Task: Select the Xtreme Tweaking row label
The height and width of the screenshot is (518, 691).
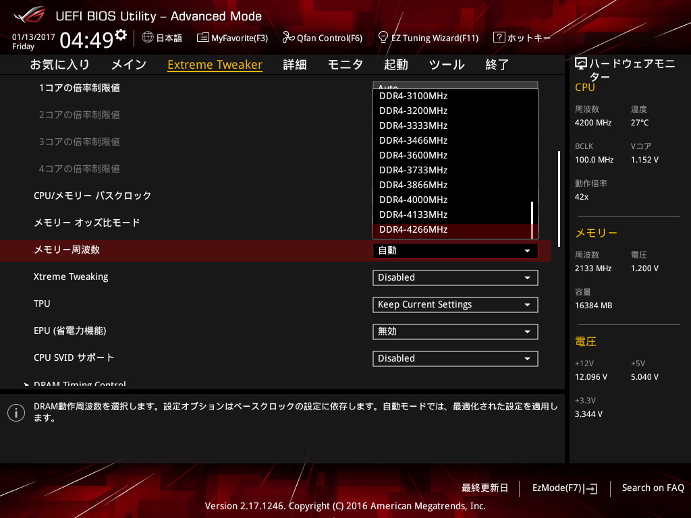Action: [71, 277]
